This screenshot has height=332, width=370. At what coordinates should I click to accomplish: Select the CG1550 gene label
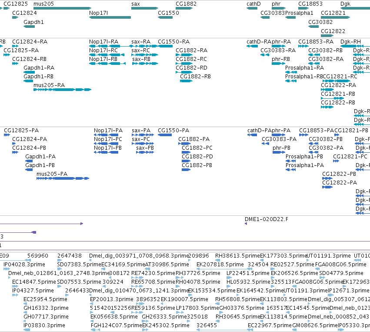[x=168, y=13]
